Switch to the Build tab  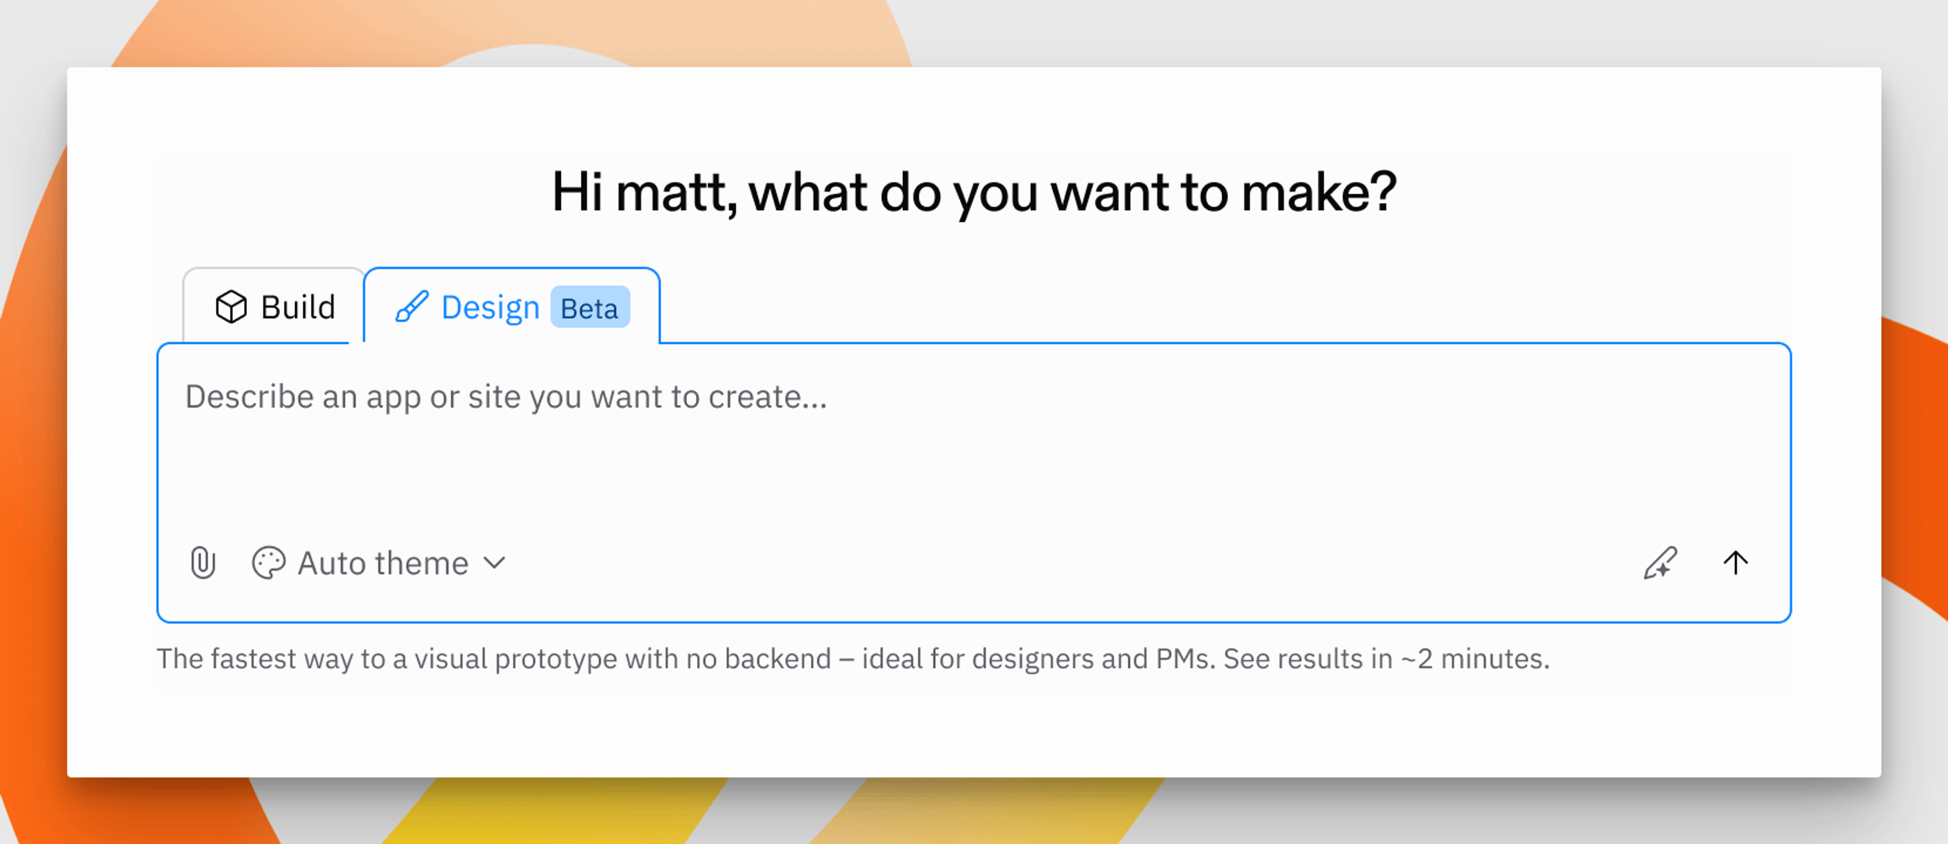point(274,307)
